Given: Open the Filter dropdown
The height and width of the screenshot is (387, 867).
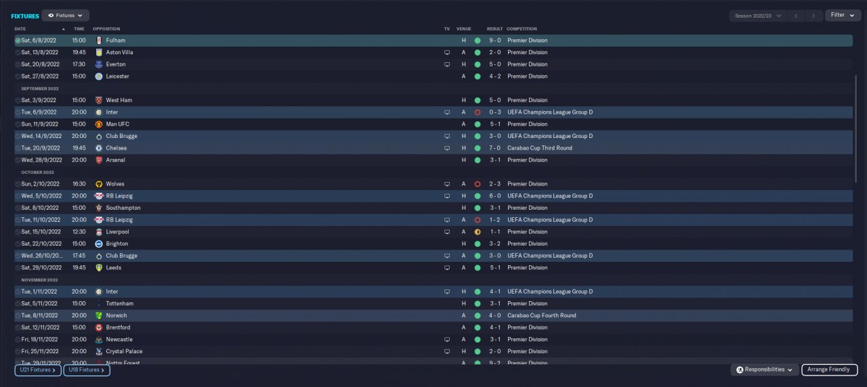Looking at the screenshot, I should (843, 15).
